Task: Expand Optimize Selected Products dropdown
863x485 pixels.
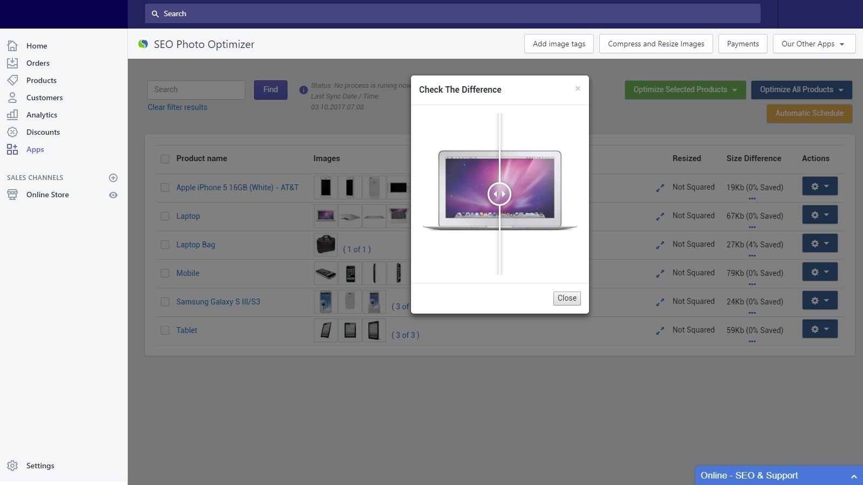Action: (x=685, y=90)
